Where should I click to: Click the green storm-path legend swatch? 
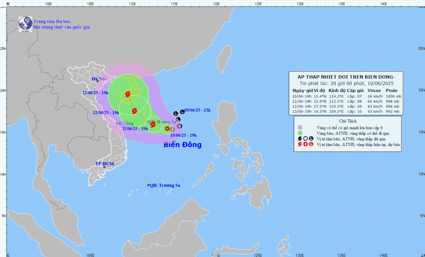[300, 133]
